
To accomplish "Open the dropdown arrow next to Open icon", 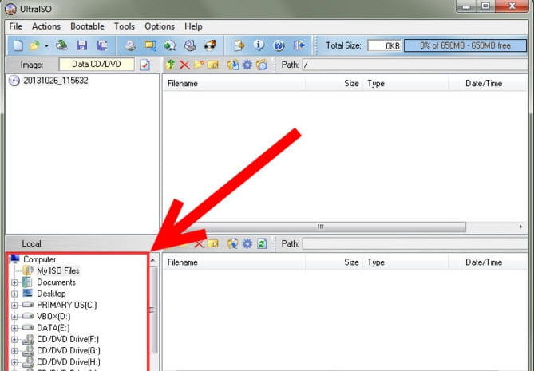I will click(x=46, y=46).
